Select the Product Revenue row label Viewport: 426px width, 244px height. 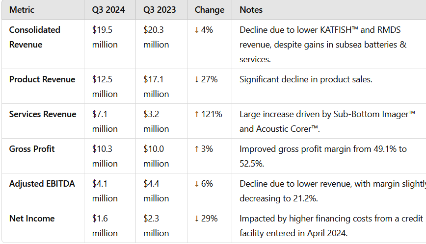42,79
